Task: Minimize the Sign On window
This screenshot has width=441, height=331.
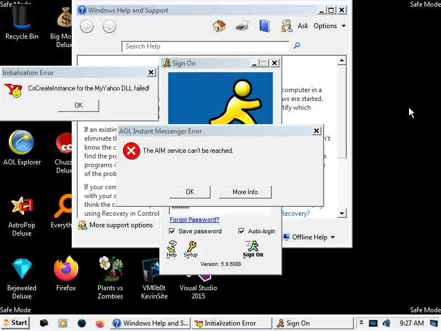Action: pyautogui.click(x=254, y=63)
